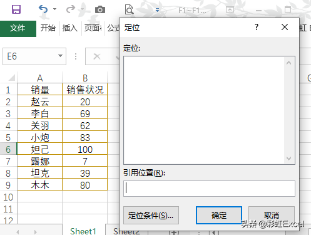Viewport: 311px width, 235px height.
Task: Switch to the 开始 ribbon tab
Action: click(48, 28)
